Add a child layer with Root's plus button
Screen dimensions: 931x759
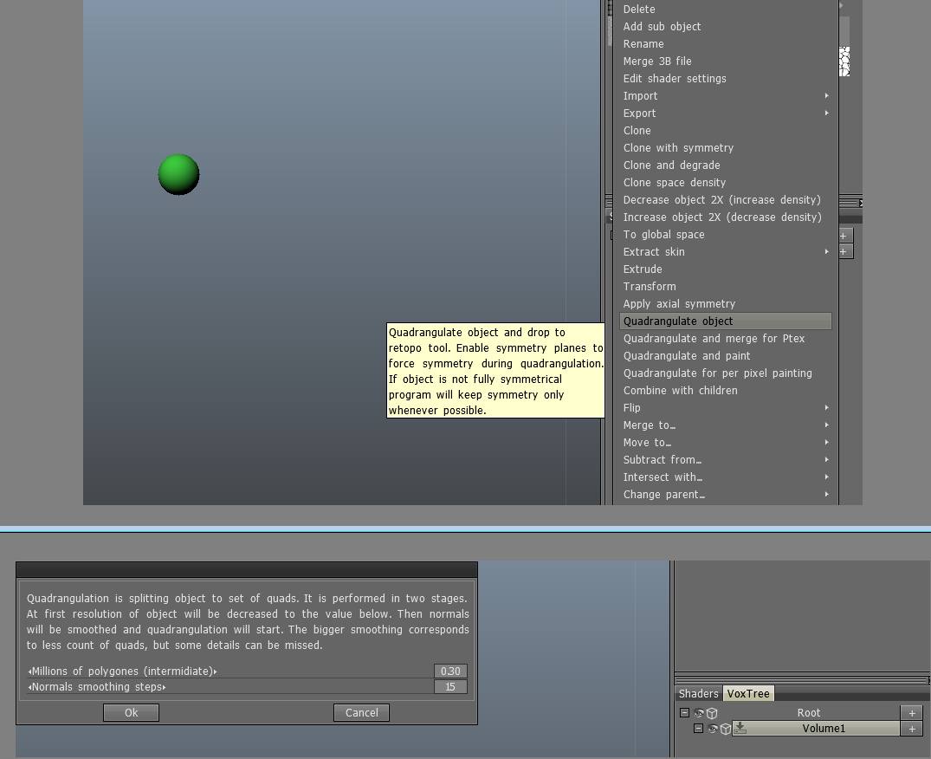click(x=911, y=713)
